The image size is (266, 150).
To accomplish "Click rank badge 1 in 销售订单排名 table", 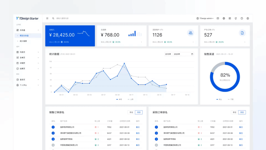I will pyautogui.click(x=53, y=127).
